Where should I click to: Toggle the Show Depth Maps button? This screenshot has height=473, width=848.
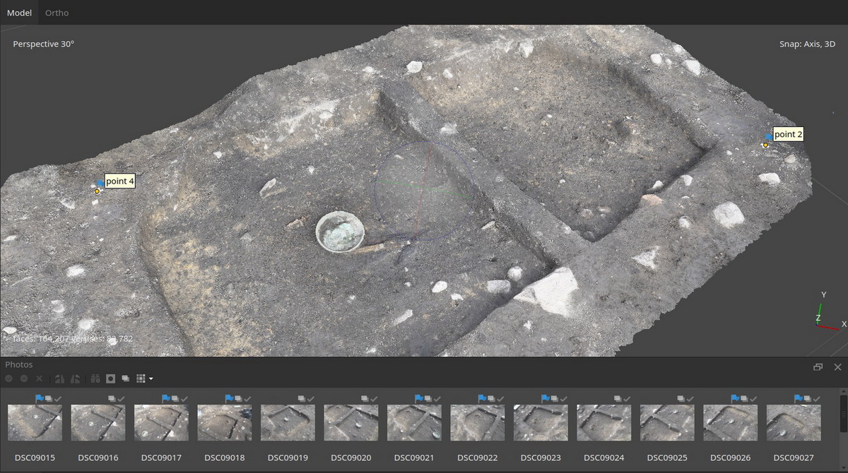[125, 379]
